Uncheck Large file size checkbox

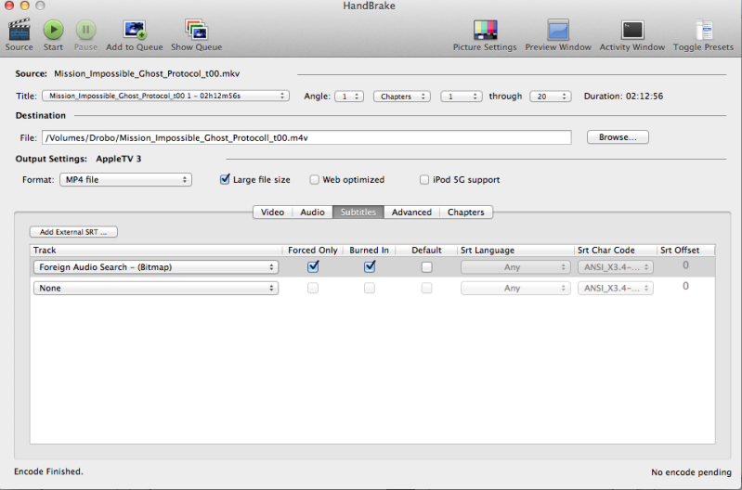click(225, 179)
